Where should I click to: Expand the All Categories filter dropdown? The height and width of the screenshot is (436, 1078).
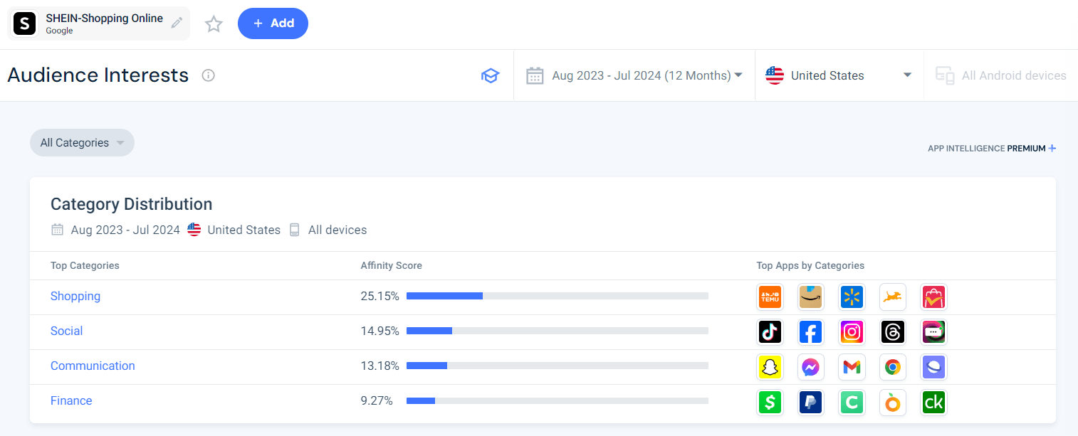pos(81,142)
